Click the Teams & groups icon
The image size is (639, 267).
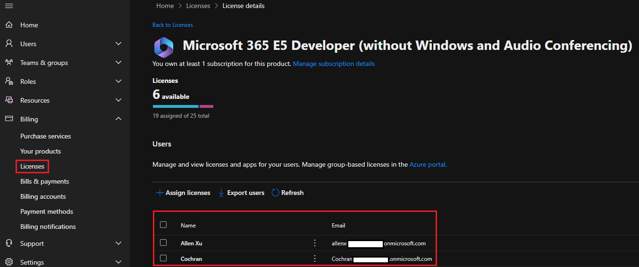pyautogui.click(x=9, y=63)
